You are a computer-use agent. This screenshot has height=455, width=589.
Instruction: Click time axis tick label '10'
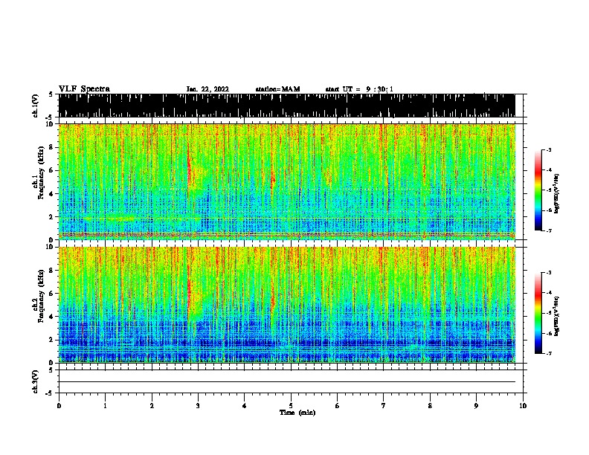[x=523, y=406]
